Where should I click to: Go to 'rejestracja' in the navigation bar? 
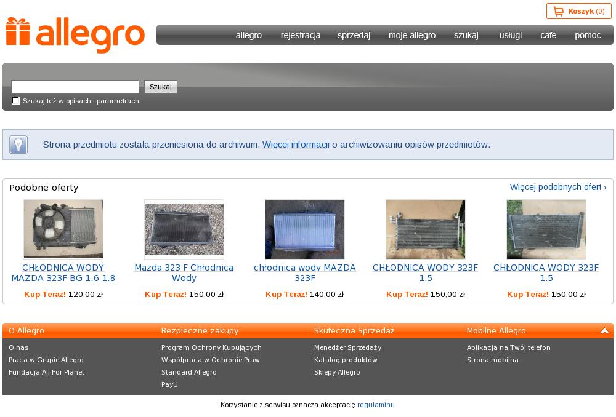[x=301, y=35]
